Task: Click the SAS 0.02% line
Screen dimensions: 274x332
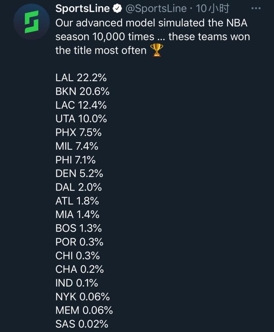Action: point(82,324)
